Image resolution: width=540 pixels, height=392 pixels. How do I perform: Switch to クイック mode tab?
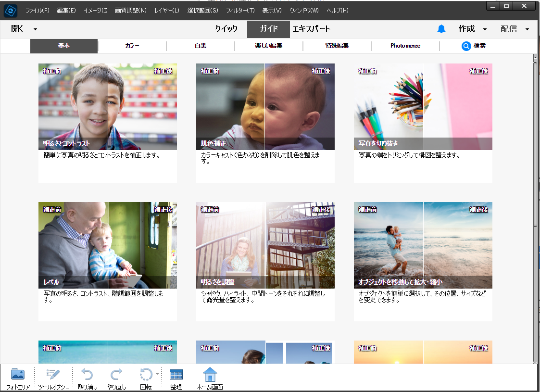[226, 29]
